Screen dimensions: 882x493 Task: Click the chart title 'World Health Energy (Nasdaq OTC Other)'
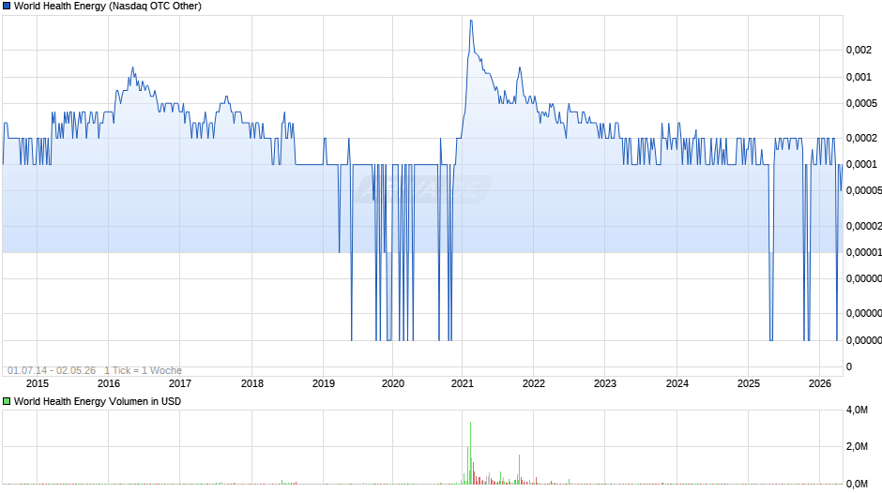(108, 7)
